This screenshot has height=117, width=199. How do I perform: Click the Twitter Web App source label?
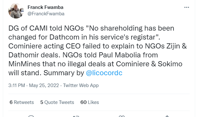81,85
